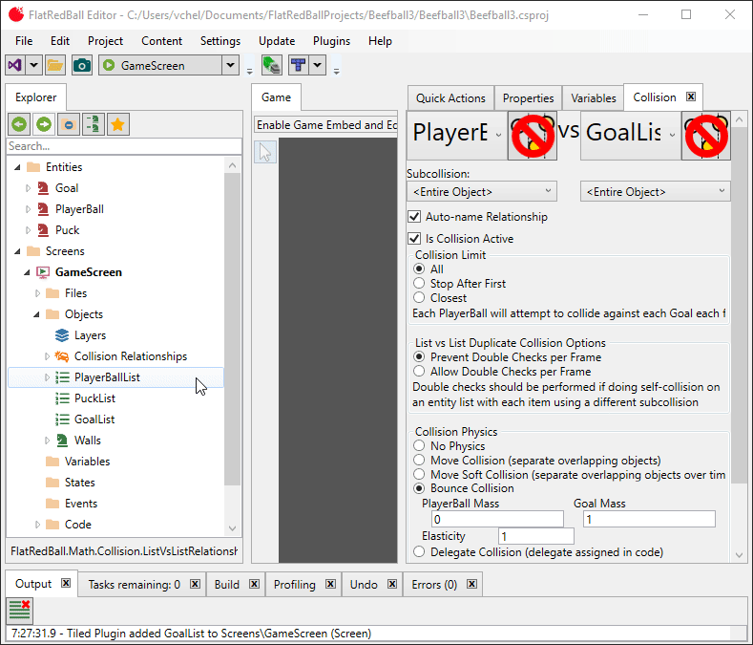The image size is (753, 645).
Task: Select GoalList in the Objects tree
Action: tap(94, 419)
